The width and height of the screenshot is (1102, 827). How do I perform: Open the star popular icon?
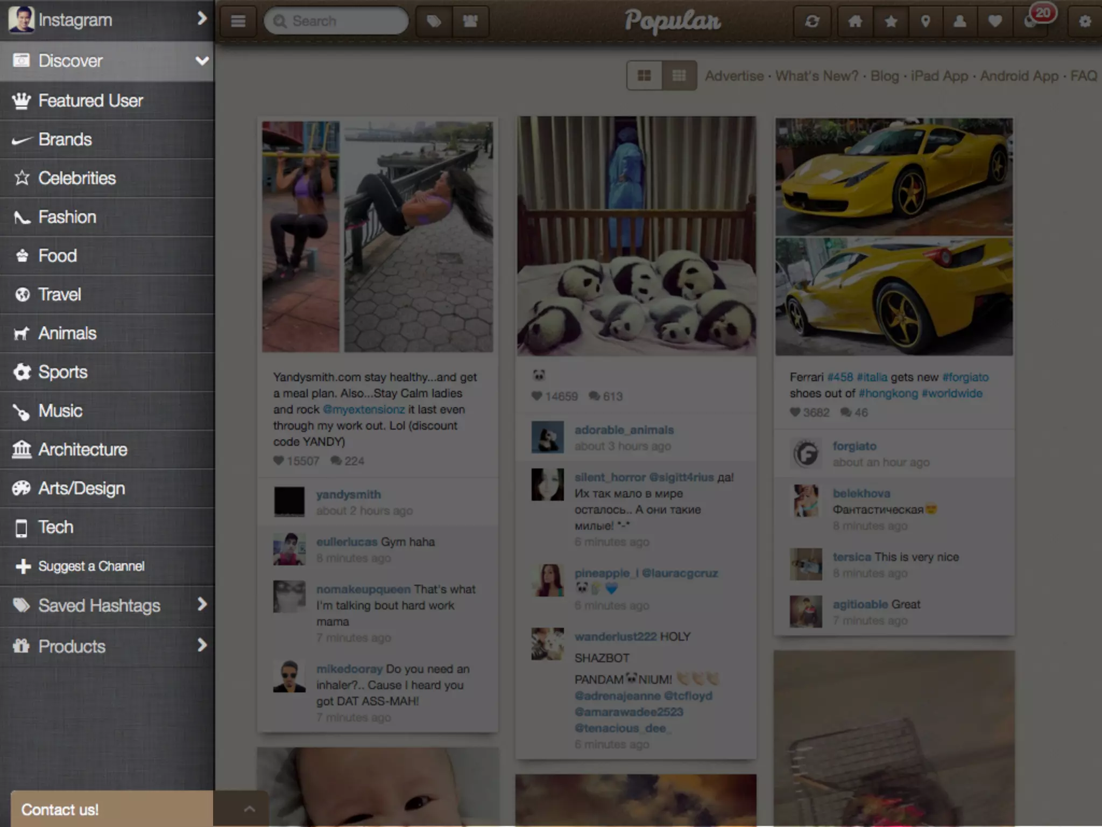[891, 21]
